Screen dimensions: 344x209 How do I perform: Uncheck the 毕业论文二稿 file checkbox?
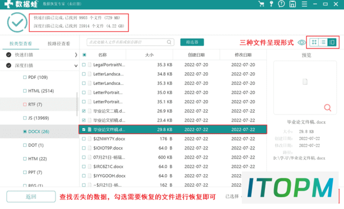[84, 111]
